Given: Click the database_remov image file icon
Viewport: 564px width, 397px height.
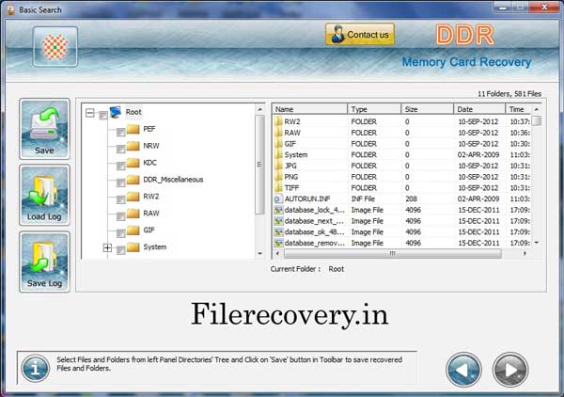Looking at the screenshot, I should [278, 243].
